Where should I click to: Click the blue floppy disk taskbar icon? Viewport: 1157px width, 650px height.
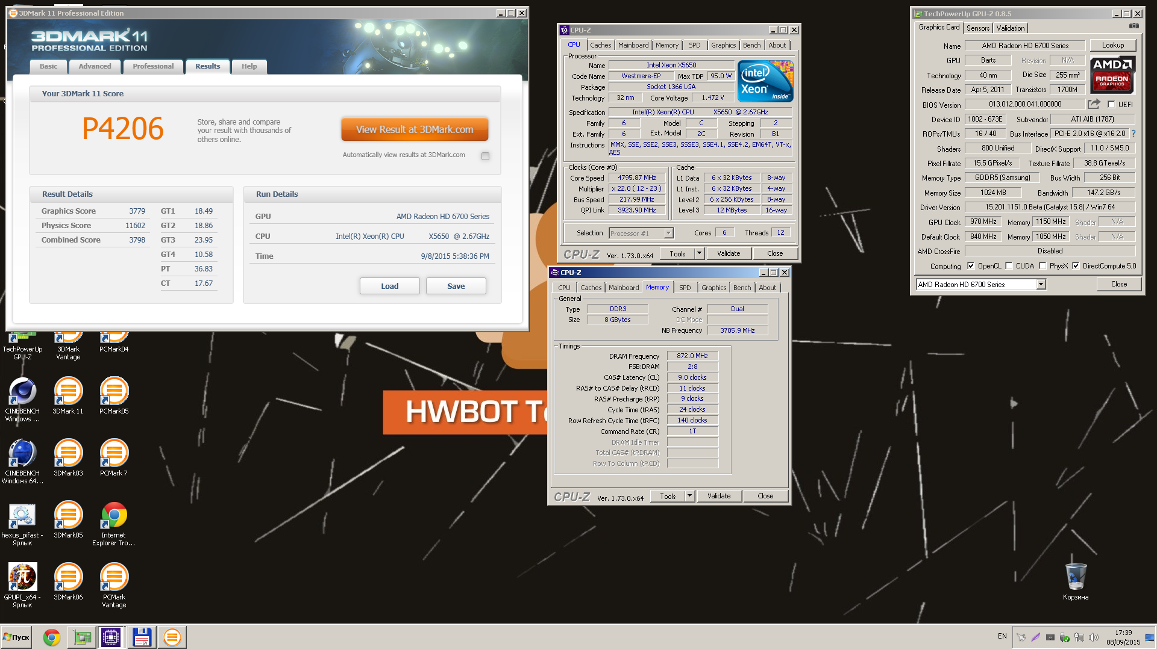[142, 637]
